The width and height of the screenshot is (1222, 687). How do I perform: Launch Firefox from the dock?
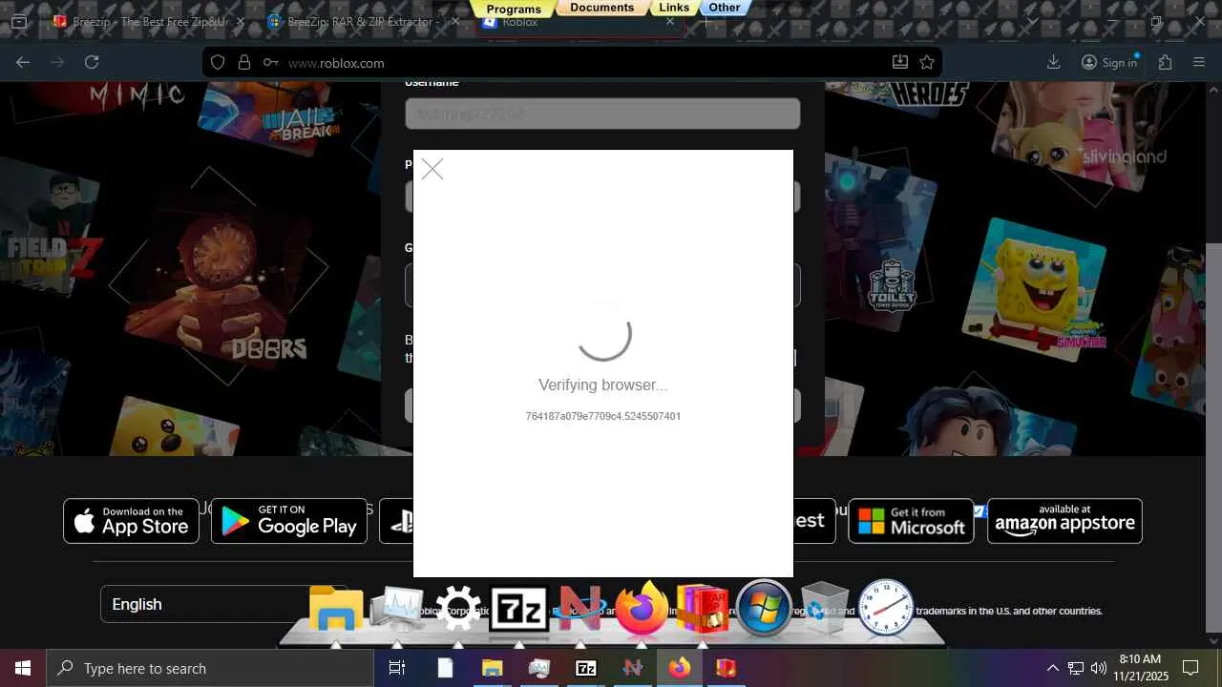pos(641,607)
